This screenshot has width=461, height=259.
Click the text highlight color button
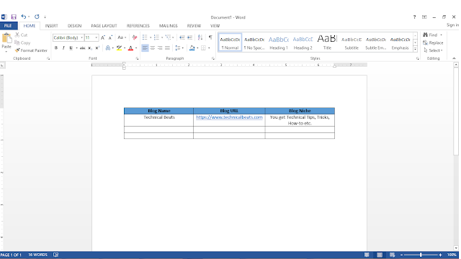pyautogui.click(x=119, y=48)
